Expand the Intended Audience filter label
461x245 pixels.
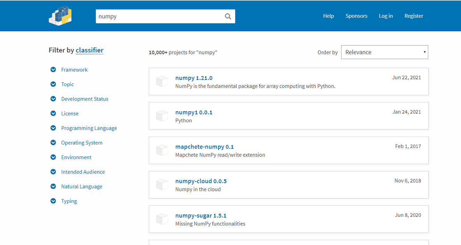[x=83, y=172]
